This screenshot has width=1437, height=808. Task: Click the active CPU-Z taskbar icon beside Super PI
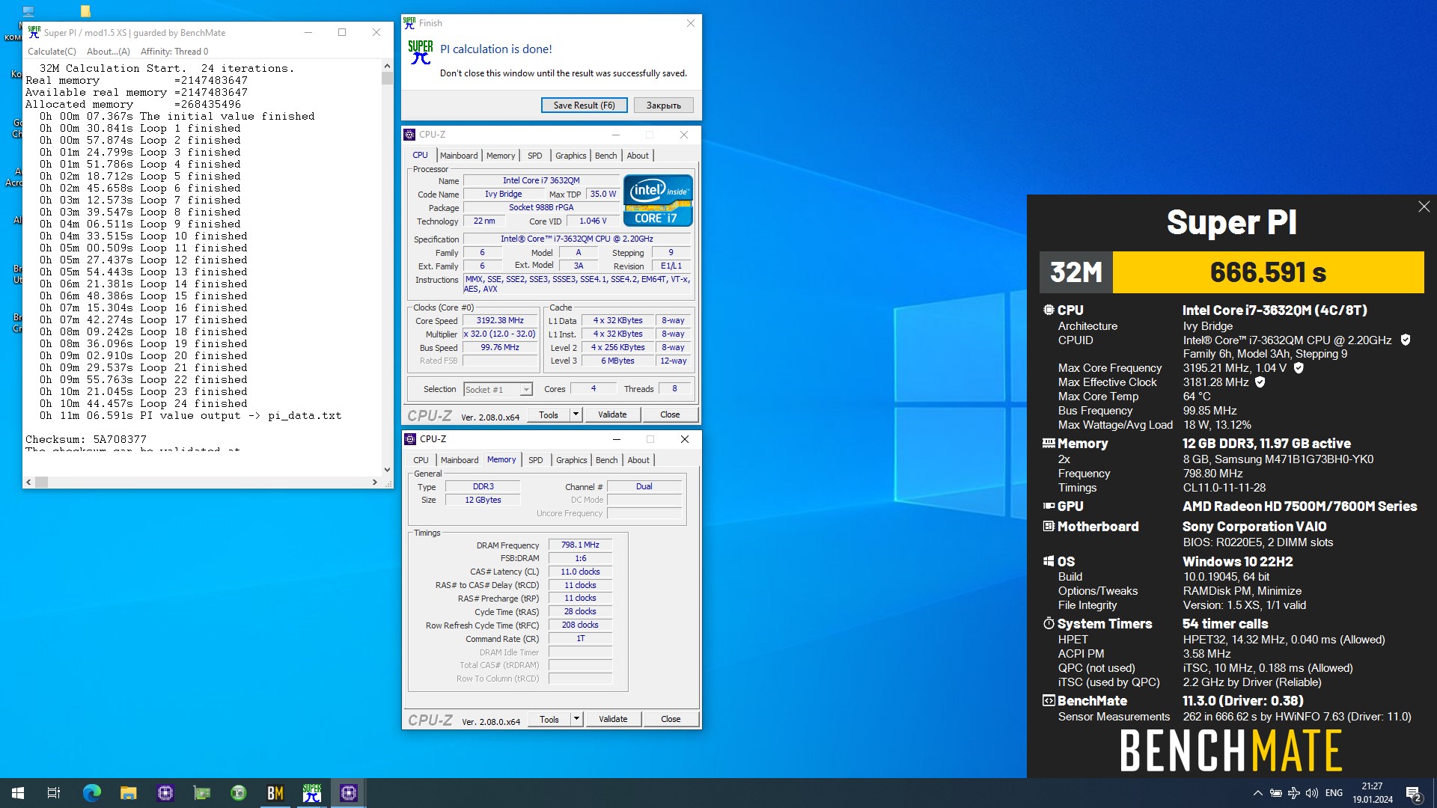[348, 793]
